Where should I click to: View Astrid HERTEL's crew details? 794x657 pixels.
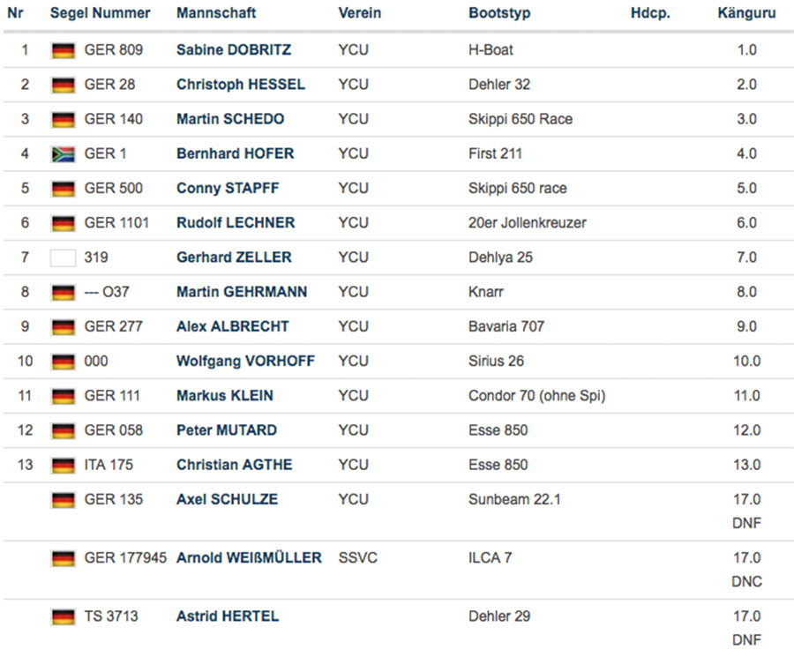(227, 616)
